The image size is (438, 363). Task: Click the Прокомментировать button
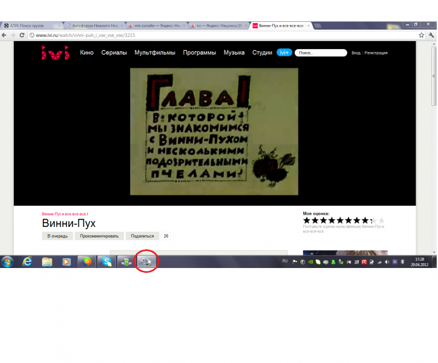pyautogui.click(x=99, y=236)
